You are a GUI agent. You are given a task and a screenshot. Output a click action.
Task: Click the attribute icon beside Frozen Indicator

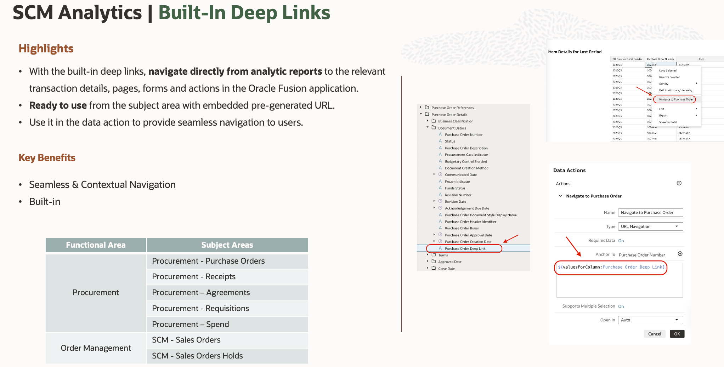[440, 181]
